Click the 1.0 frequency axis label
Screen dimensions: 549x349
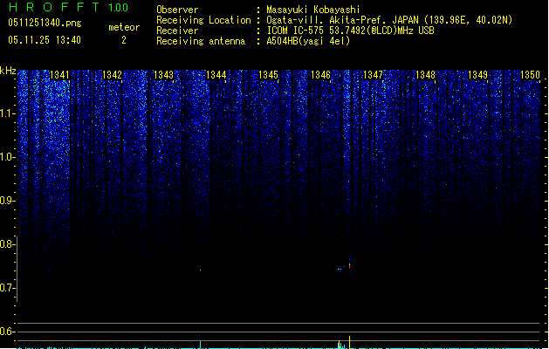(7, 157)
